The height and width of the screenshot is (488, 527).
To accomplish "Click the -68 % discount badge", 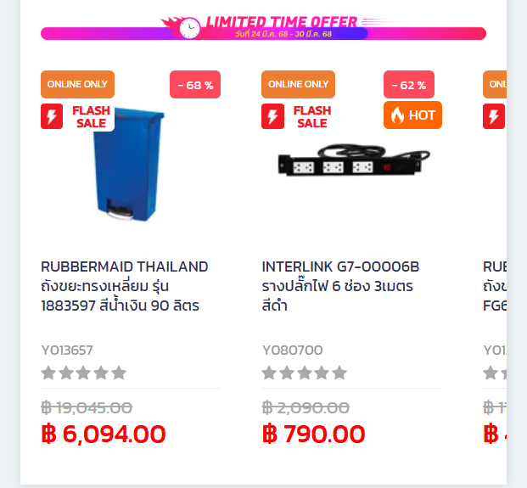I will click(195, 85).
